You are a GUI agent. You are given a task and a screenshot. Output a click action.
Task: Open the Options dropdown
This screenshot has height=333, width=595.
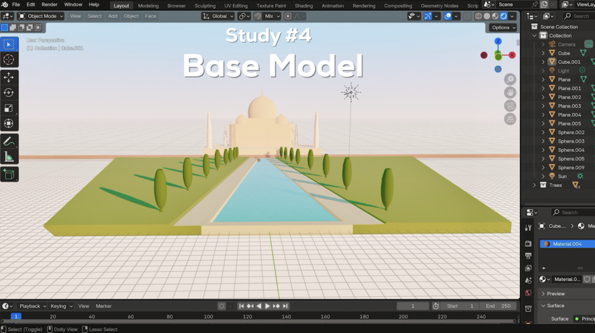(x=504, y=28)
